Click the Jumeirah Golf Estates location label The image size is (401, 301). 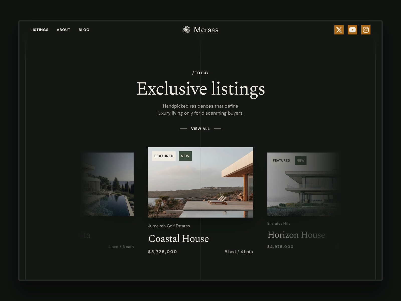tap(169, 226)
